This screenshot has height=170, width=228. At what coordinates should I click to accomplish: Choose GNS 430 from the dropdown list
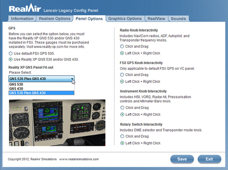pyautogui.click(x=42, y=89)
